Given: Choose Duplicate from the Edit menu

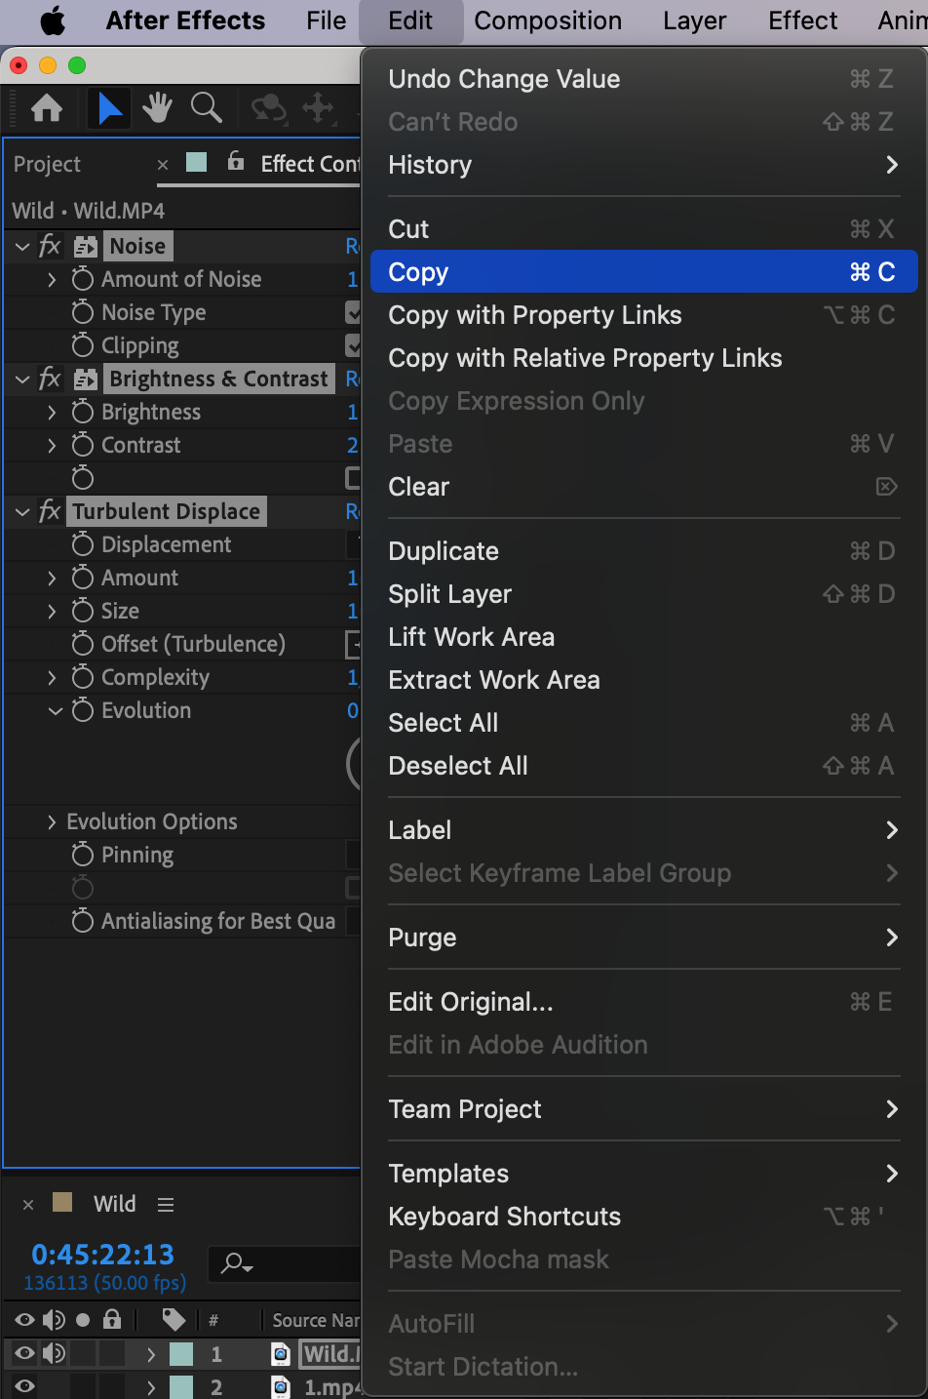Looking at the screenshot, I should (444, 551).
